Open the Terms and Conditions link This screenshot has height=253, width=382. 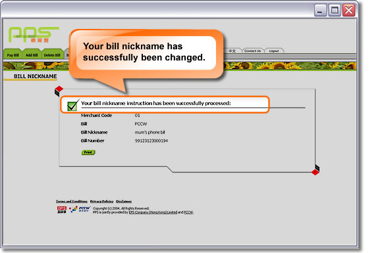(x=72, y=201)
